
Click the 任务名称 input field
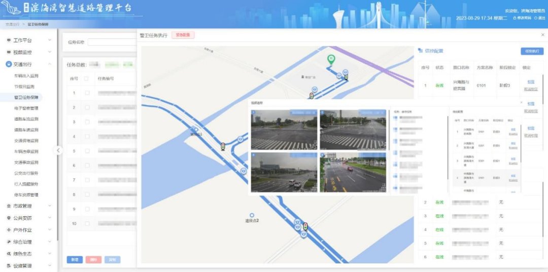pos(112,42)
